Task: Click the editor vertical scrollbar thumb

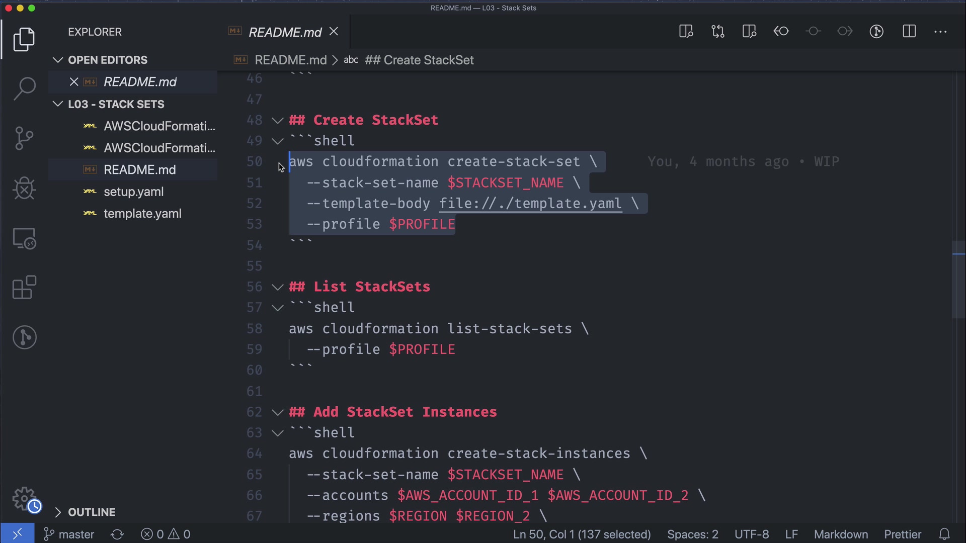Action: 958,279
